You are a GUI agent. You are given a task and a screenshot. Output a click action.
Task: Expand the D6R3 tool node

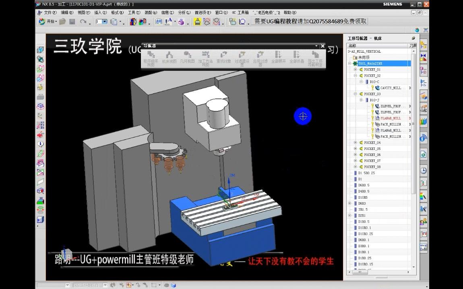click(x=349, y=203)
